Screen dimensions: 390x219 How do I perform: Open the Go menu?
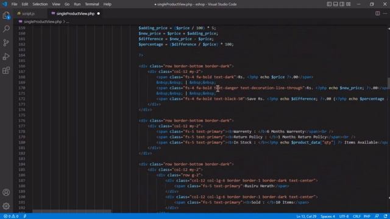tap(67, 4)
